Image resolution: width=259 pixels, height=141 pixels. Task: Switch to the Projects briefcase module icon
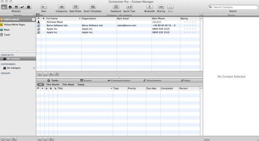(29, 7)
